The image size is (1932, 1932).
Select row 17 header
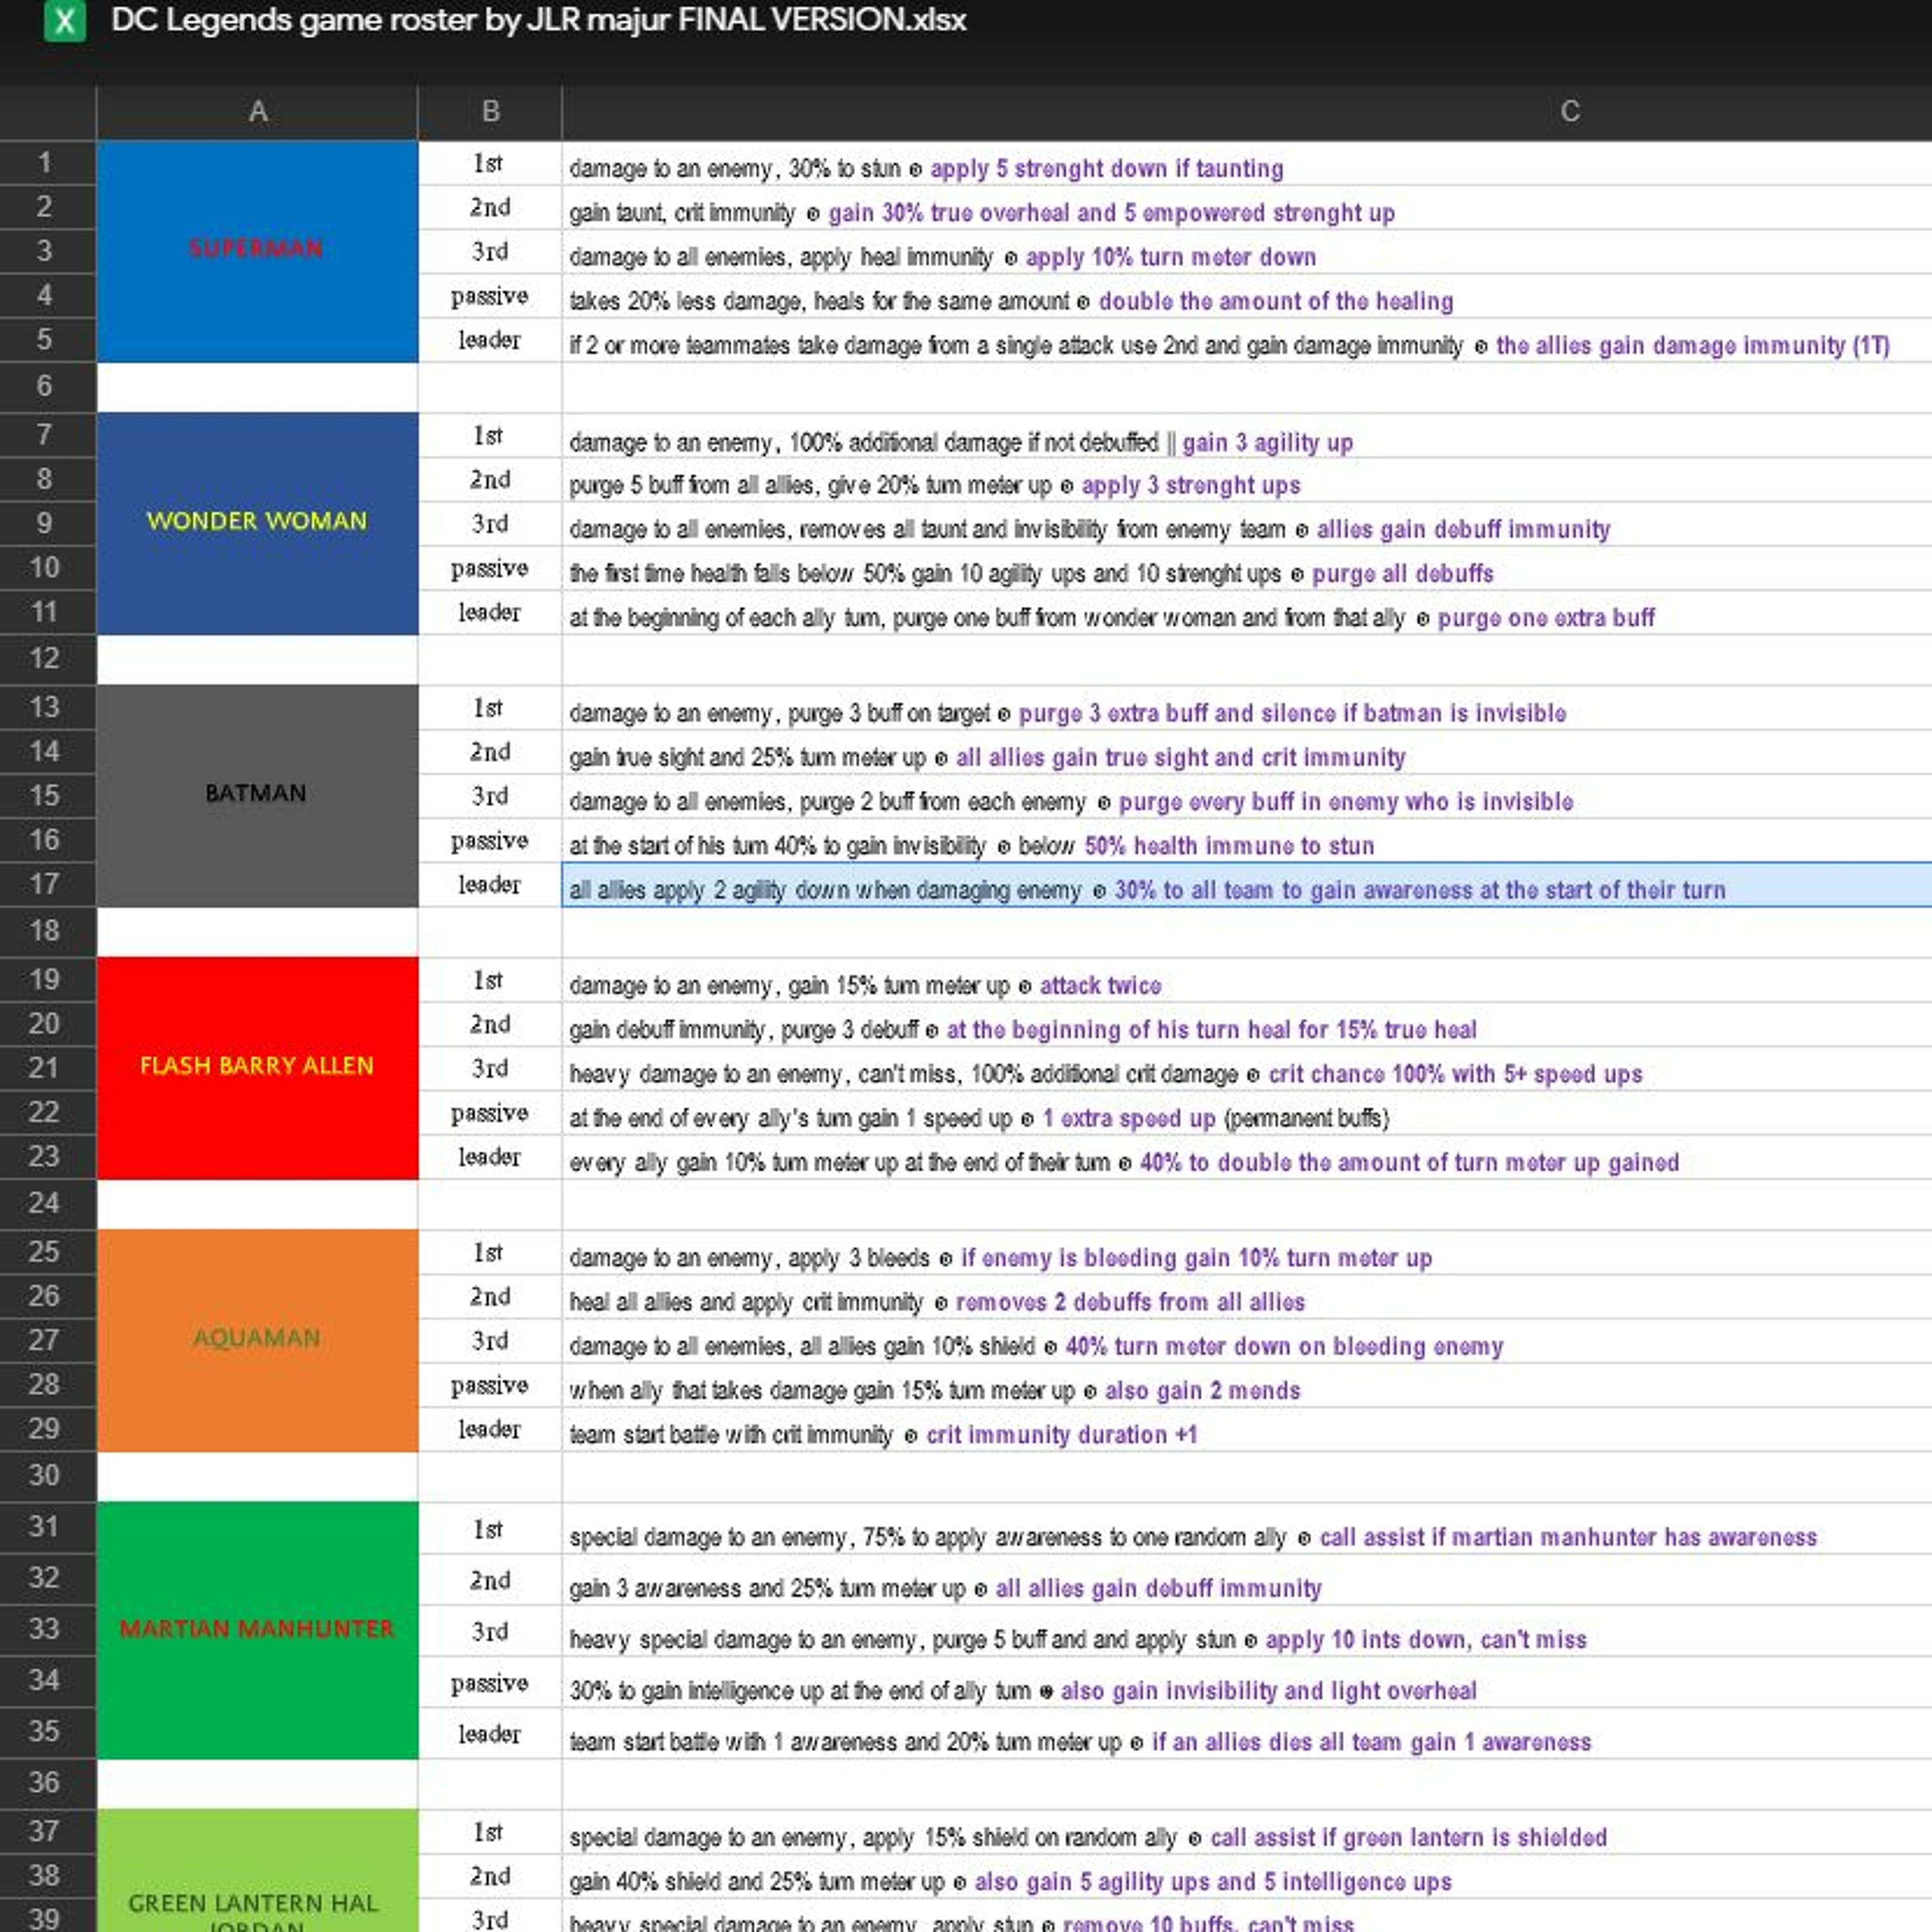click(x=47, y=885)
